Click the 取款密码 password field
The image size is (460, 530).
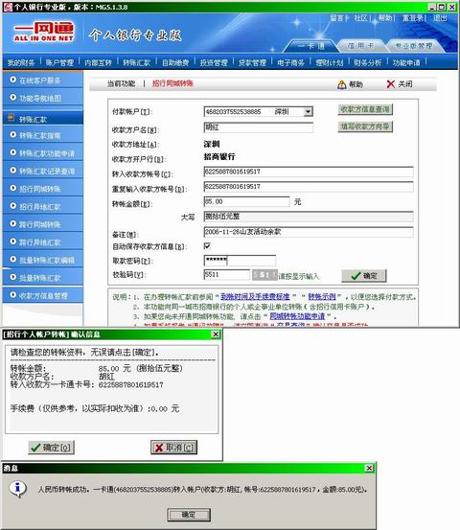240,261
